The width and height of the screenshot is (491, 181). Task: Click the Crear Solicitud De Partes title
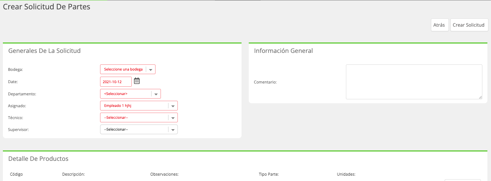click(46, 7)
